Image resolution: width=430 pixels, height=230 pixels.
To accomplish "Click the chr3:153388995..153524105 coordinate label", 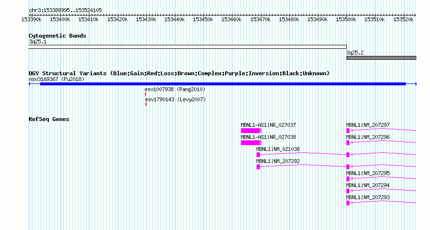I will tap(65, 10).
